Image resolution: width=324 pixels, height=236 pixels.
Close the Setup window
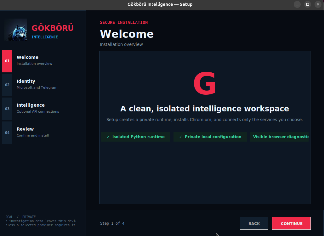coord(318,4)
